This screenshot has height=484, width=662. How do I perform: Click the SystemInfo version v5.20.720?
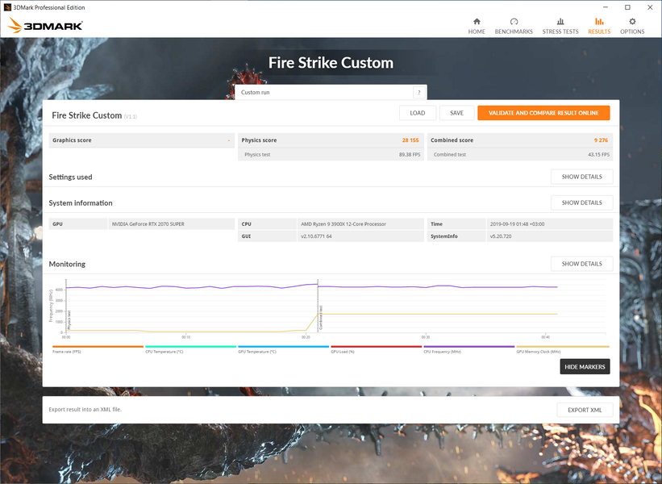500,236
